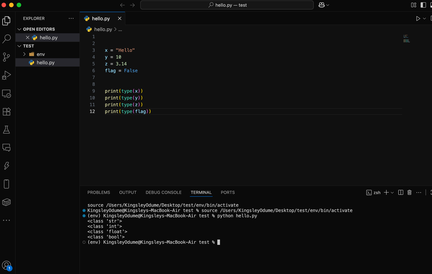
Task: Switch to the DEBUG CONSOLE tab
Action: tap(163, 192)
